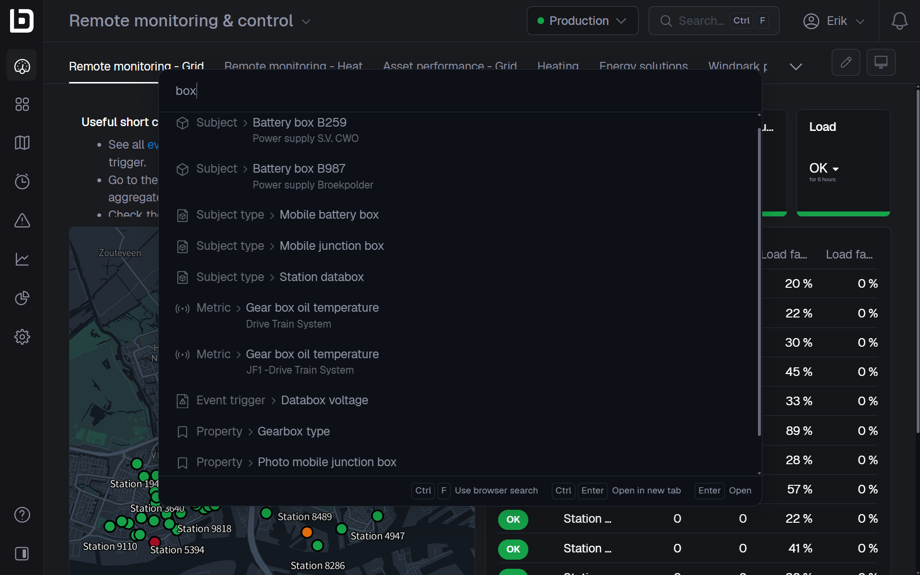
Task: Select the Mobile junction box subject type
Action: (331, 246)
